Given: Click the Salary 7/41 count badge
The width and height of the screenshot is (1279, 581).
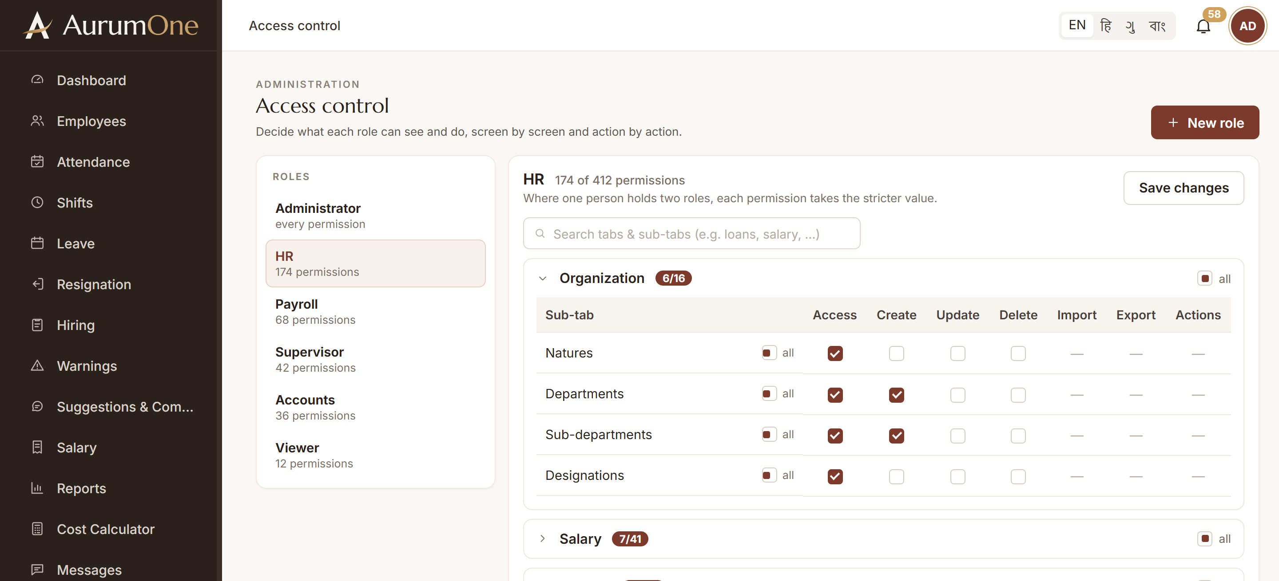Looking at the screenshot, I should pyautogui.click(x=630, y=538).
